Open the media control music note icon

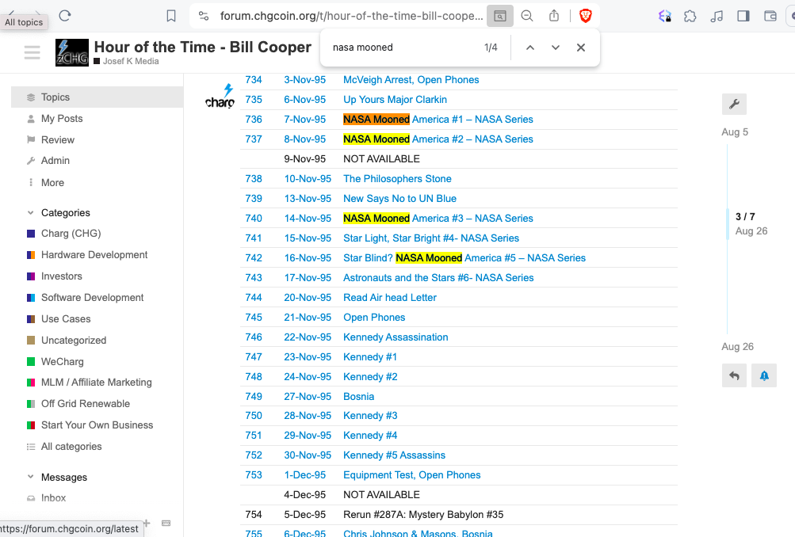click(717, 16)
